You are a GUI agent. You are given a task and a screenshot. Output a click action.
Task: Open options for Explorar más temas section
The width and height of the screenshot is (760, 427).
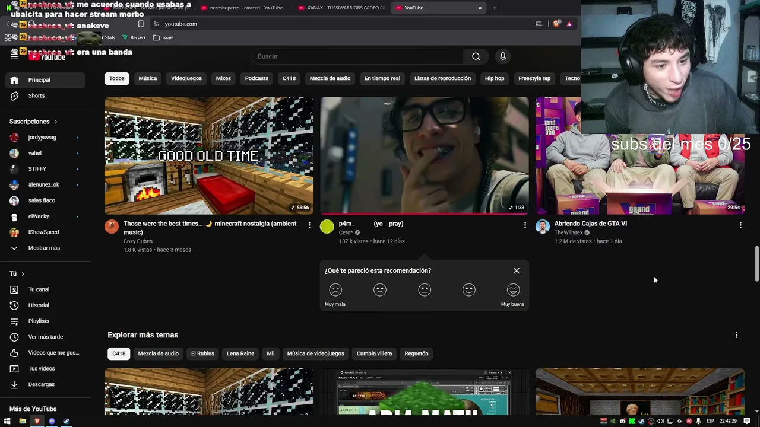(x=736, y=335)
